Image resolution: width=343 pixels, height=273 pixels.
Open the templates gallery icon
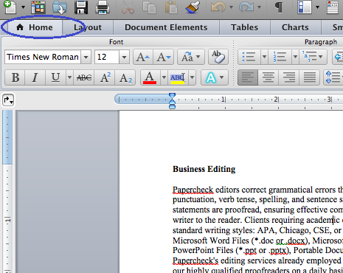[38, 7]
